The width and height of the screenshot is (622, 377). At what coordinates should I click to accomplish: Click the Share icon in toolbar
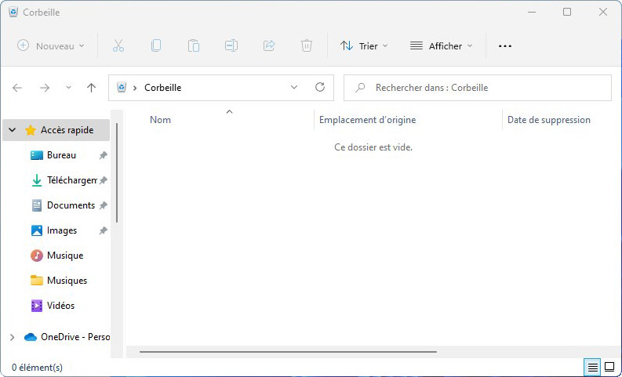(269, 46)
